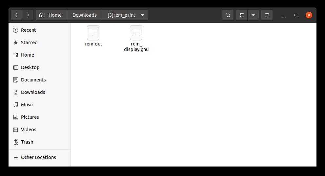Open view options dropdown arrow
This screenshot has height=176, width=325.
pyautogui.click(x=253, y=15)
